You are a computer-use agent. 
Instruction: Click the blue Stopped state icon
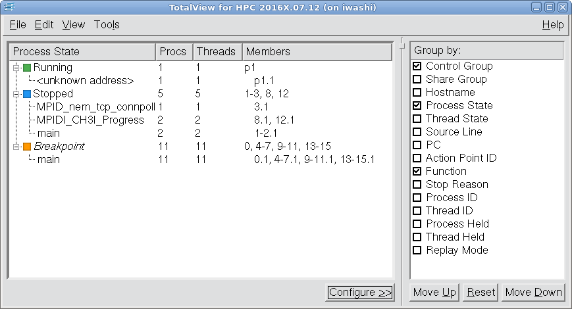click(27, 94)
